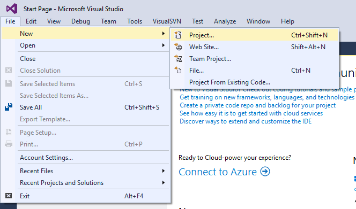This screenshot has width=356, height=209.
Task: Open the Edit menu
Action: [x=31, y=21]
